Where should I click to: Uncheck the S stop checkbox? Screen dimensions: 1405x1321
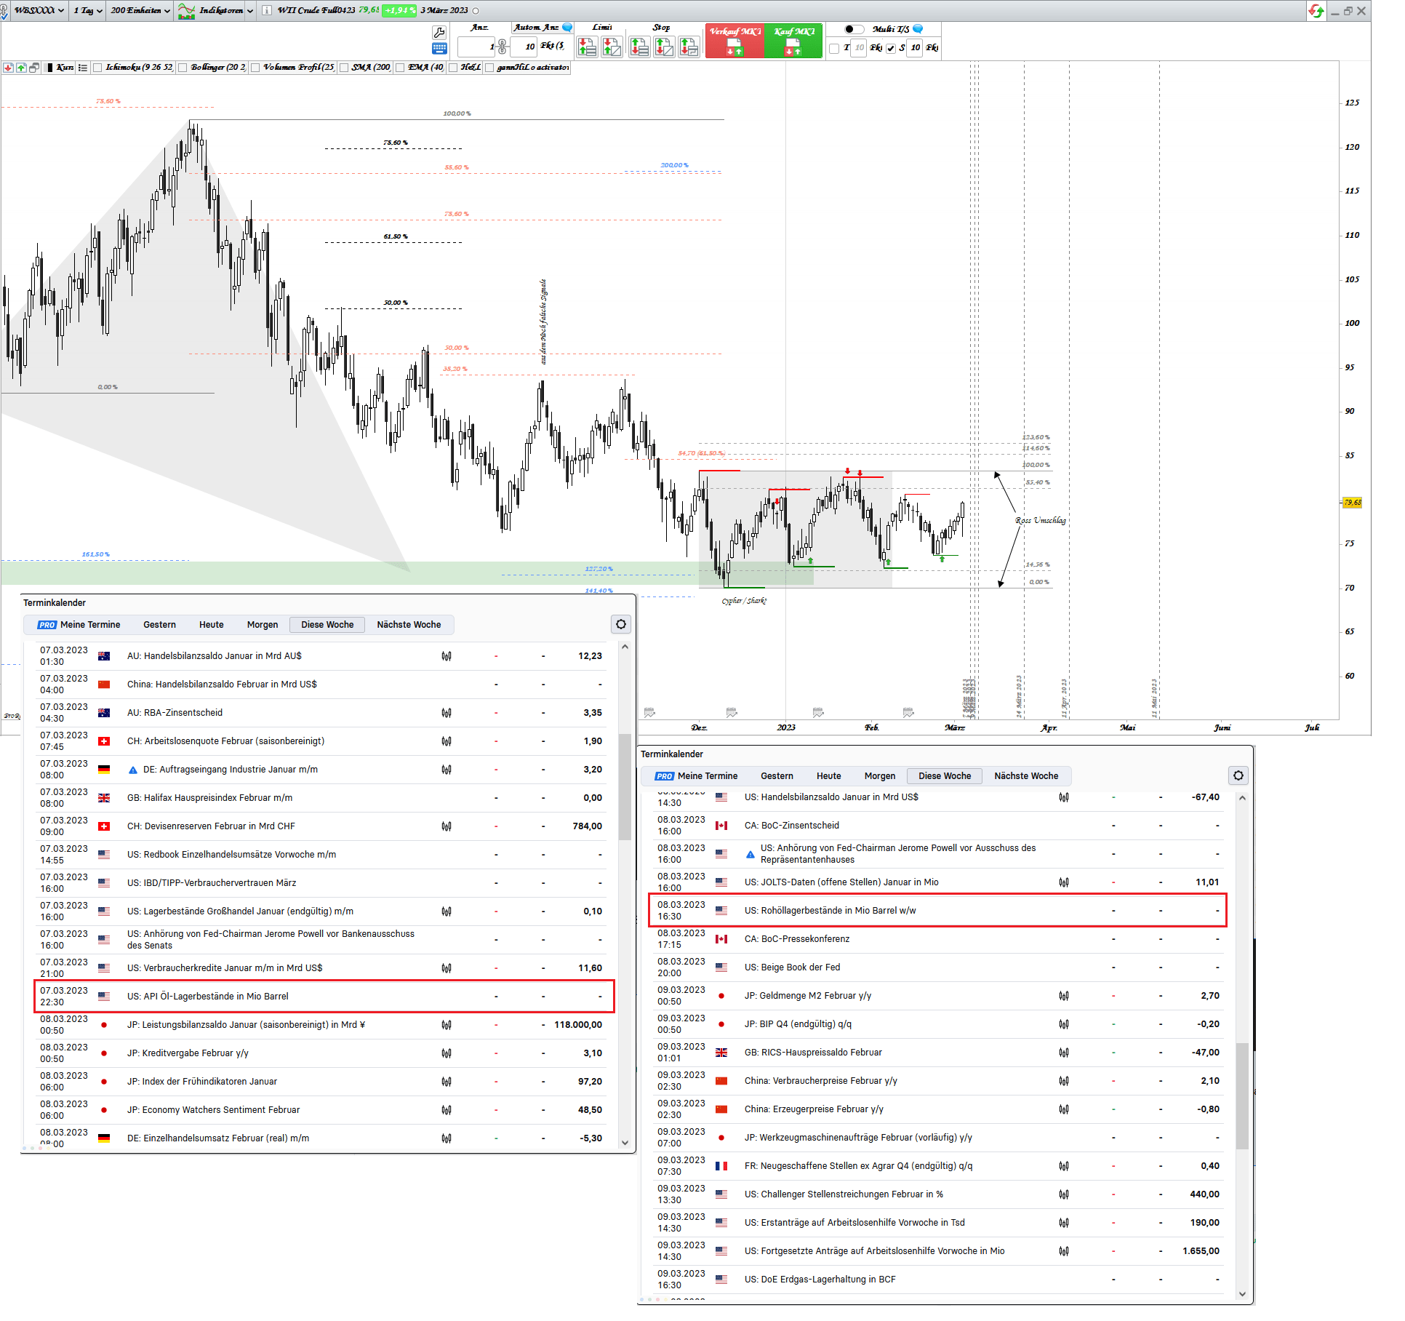(891, 49)
